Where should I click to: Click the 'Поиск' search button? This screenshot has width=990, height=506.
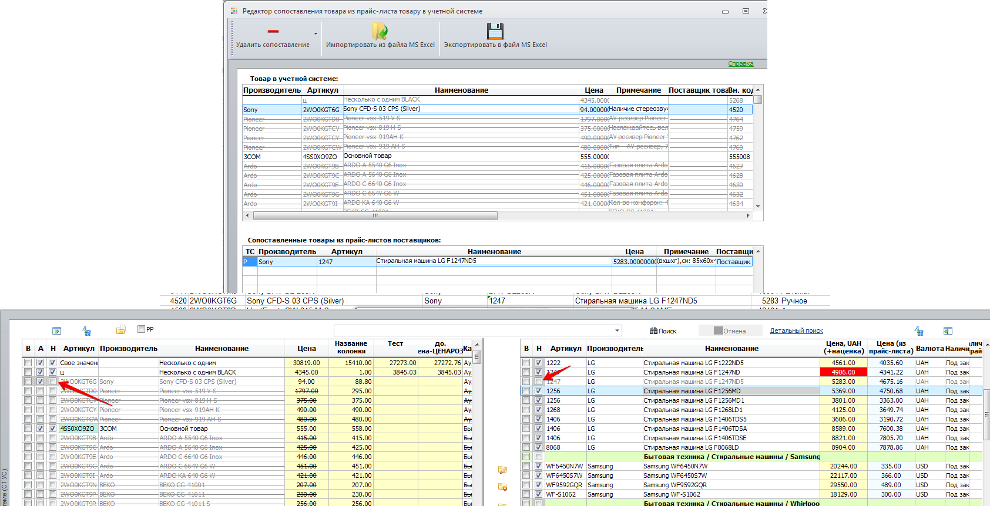pos(663,331)
